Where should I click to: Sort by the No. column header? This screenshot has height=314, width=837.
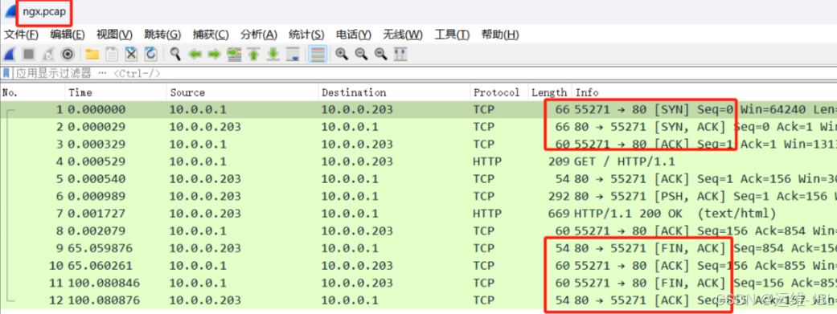33,92
